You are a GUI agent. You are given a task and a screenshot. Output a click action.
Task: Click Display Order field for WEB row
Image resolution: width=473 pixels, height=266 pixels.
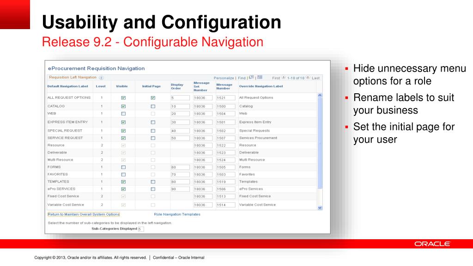click(180, 114)
